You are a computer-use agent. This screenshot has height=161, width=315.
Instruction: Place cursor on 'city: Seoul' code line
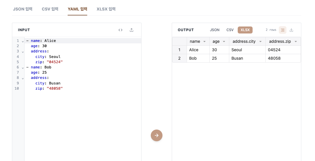coord(83,56)
